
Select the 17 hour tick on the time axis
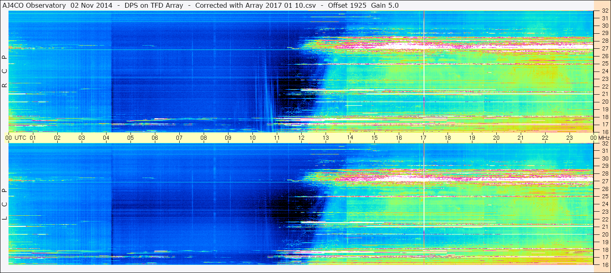click(x=423, y=138)
